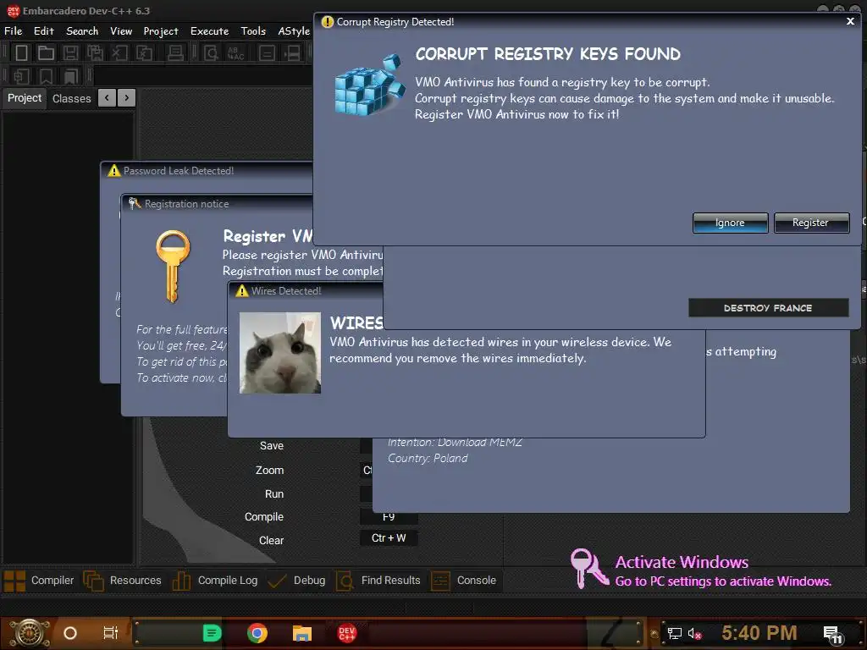
Task: Click warning icon on Corrupt Registry Detected title
Action: click(x=328, y=21)
